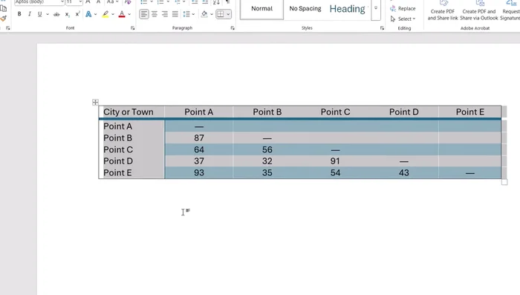Viewport: 520px width, 295px height.
Task: Click the table move handle
Action: pyautogui.click(x=95, y=103)
